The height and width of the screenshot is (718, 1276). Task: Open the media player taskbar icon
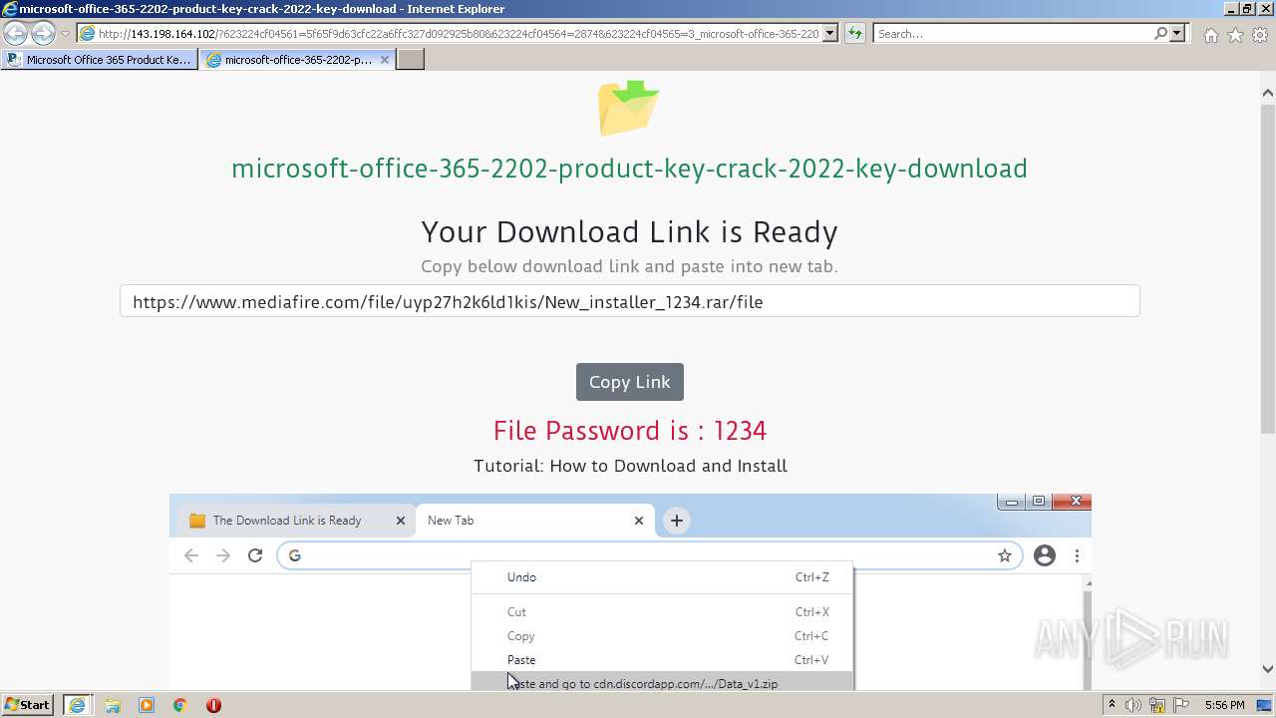pos(147,705)
